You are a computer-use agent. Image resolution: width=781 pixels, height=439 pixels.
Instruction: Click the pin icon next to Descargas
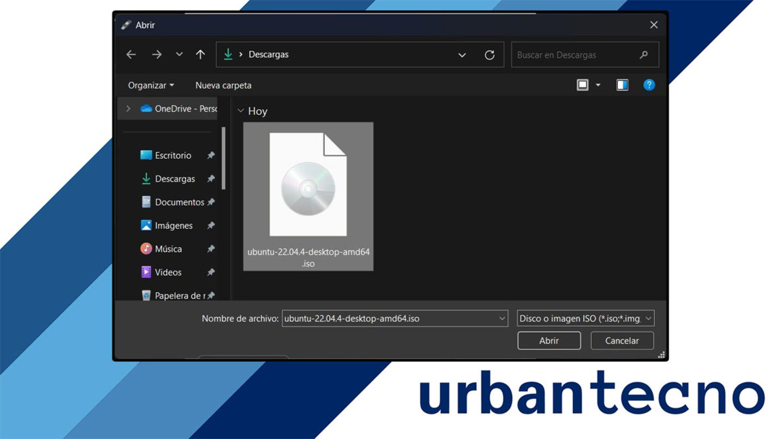[x=211, y=179]
